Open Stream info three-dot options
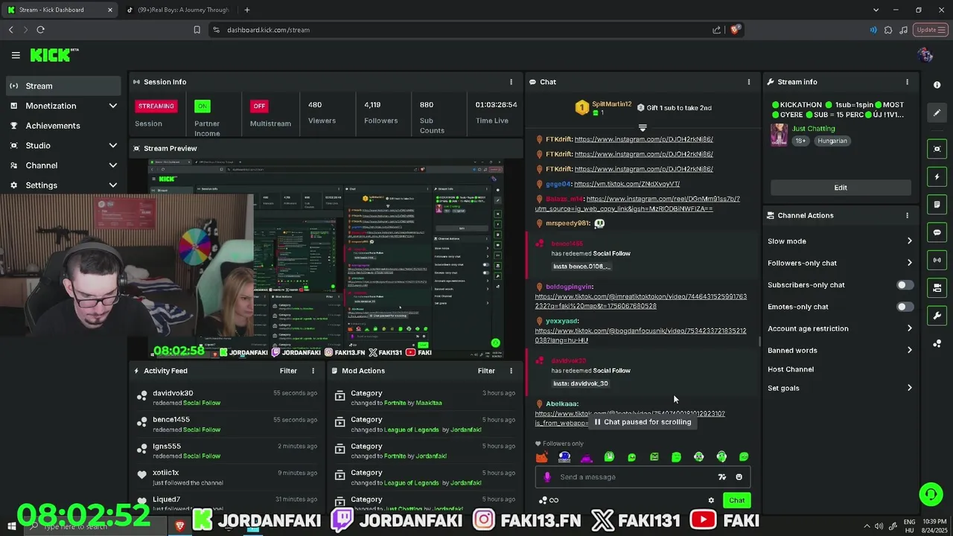 tap(907, 82)
